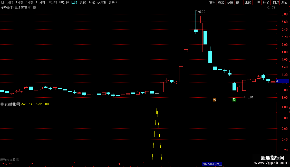This screenshot has height=167, width=290.
Task: Click the 用到未来数据 notice text
Action: pyautogui.click(x=9, y=160)
